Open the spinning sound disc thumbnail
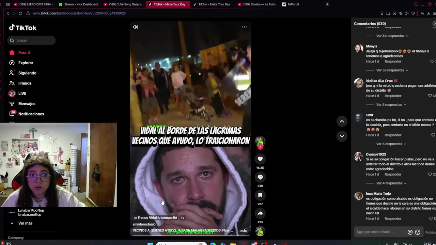436x245 pixels. [x=260, y=231]
